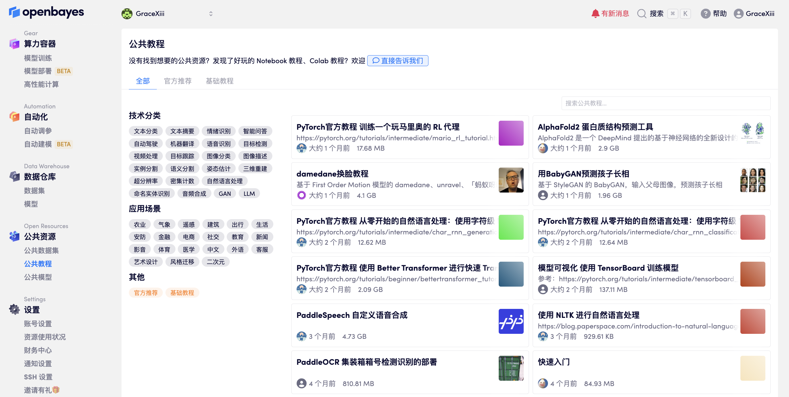The height and width of the screenshot is (397, 789).
Task: Click the 搜索公共教程 search field
Action: 666,103
